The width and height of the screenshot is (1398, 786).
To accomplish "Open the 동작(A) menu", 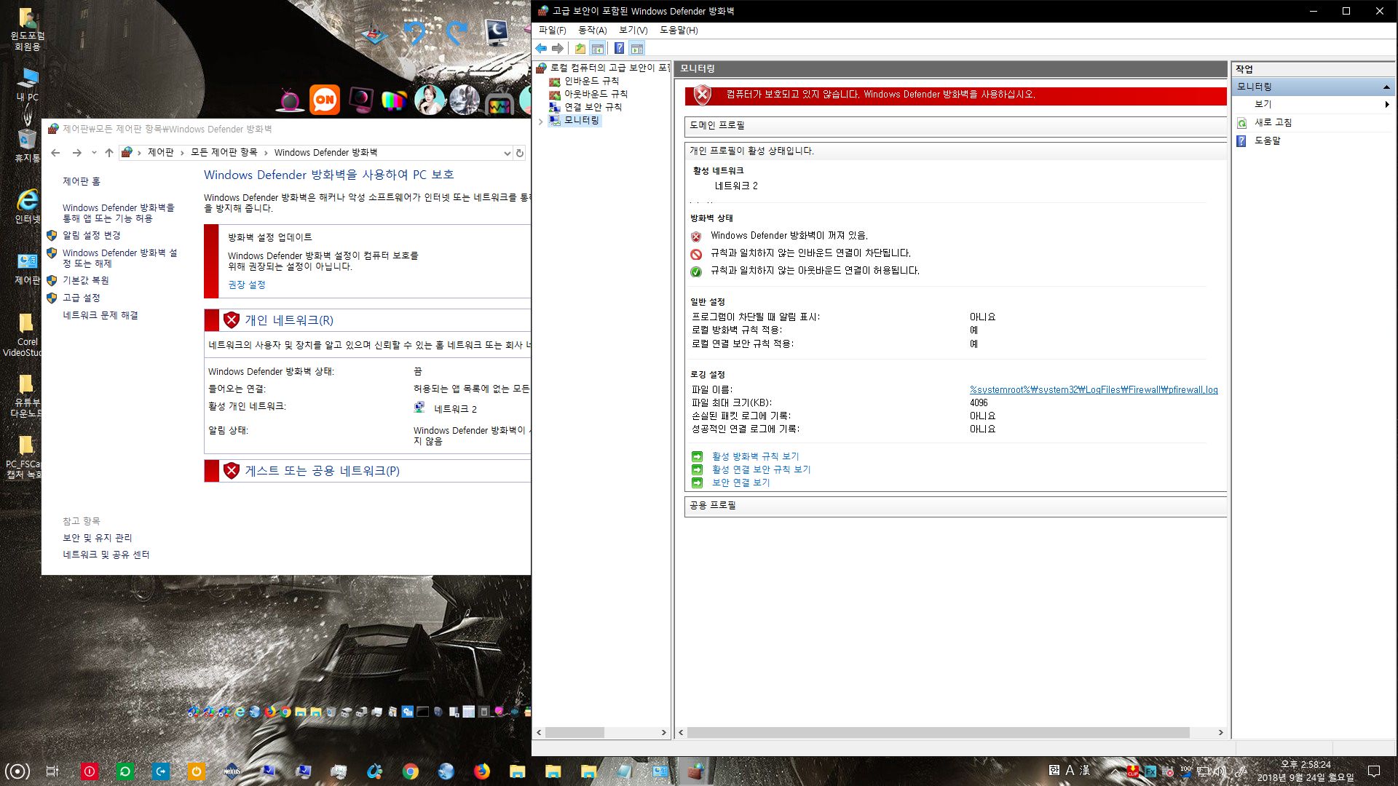I will coord(592,30).
